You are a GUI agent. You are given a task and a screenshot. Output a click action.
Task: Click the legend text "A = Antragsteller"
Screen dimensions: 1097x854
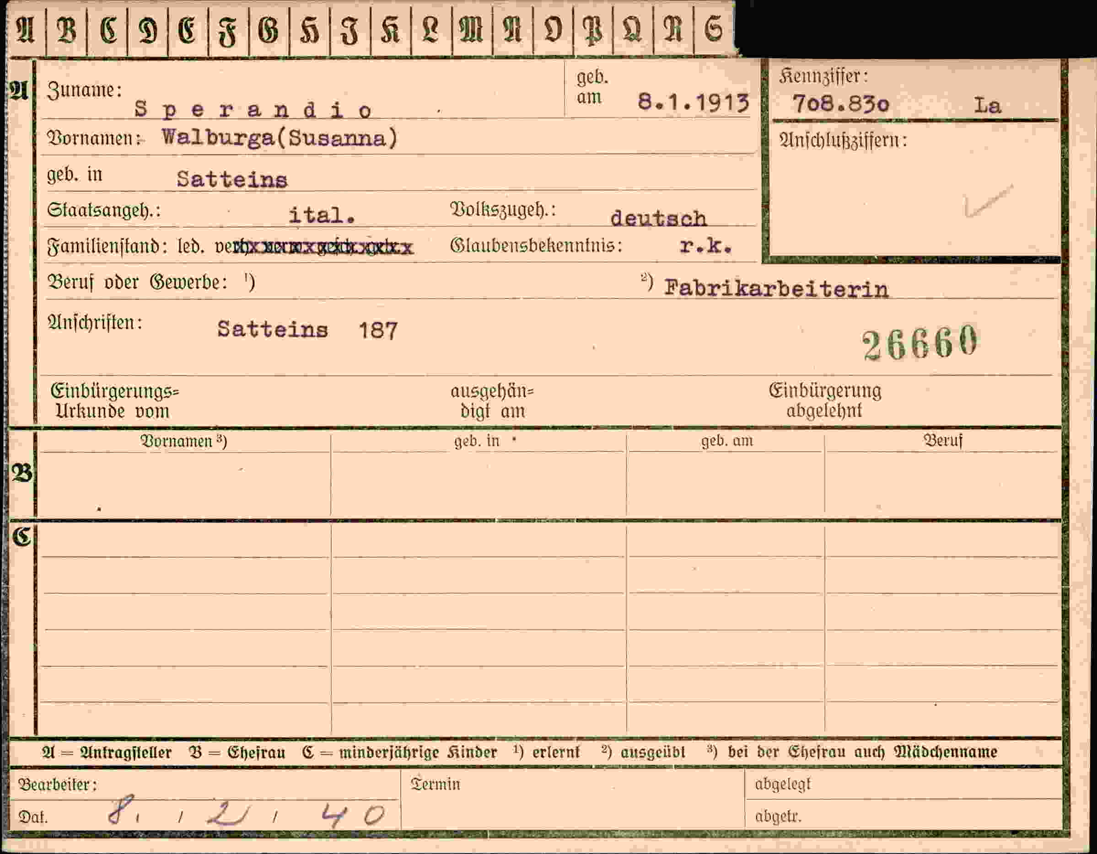(x=107, y=752)
